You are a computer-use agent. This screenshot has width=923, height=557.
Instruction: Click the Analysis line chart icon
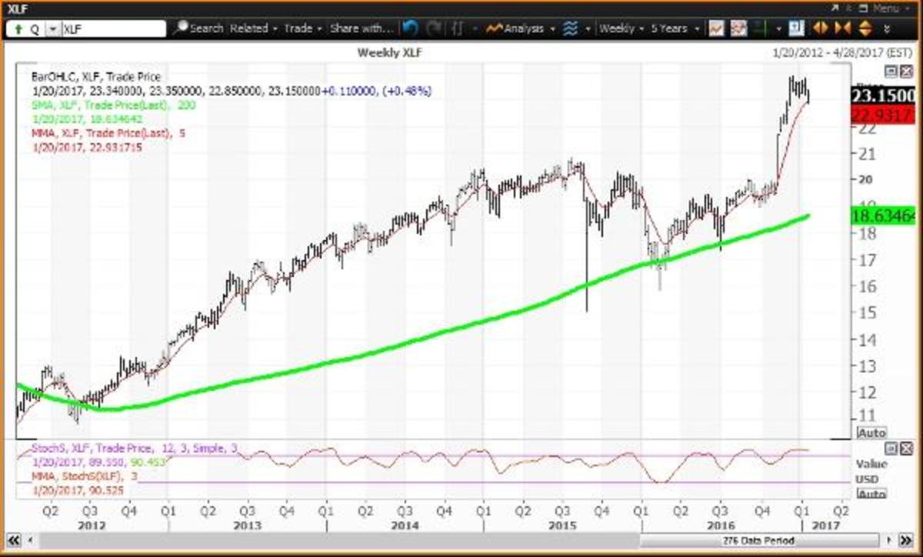click(x=493, y=28)
